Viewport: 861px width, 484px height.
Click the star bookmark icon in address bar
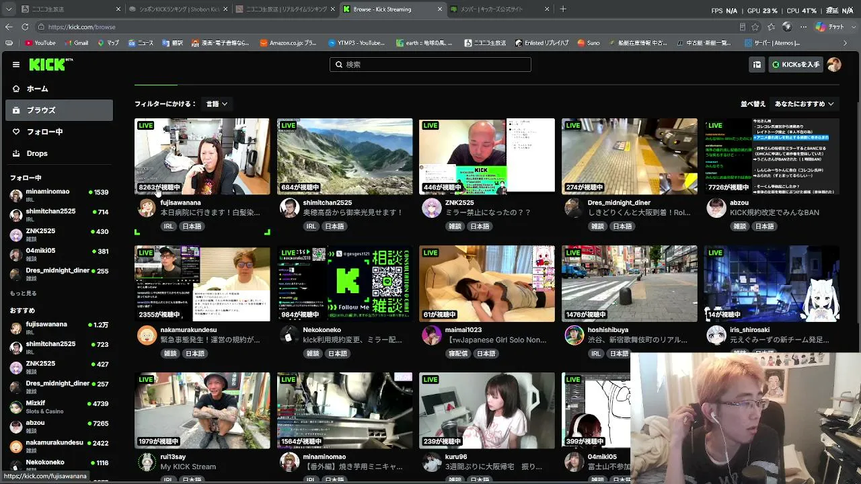click(x=755, y=27)
